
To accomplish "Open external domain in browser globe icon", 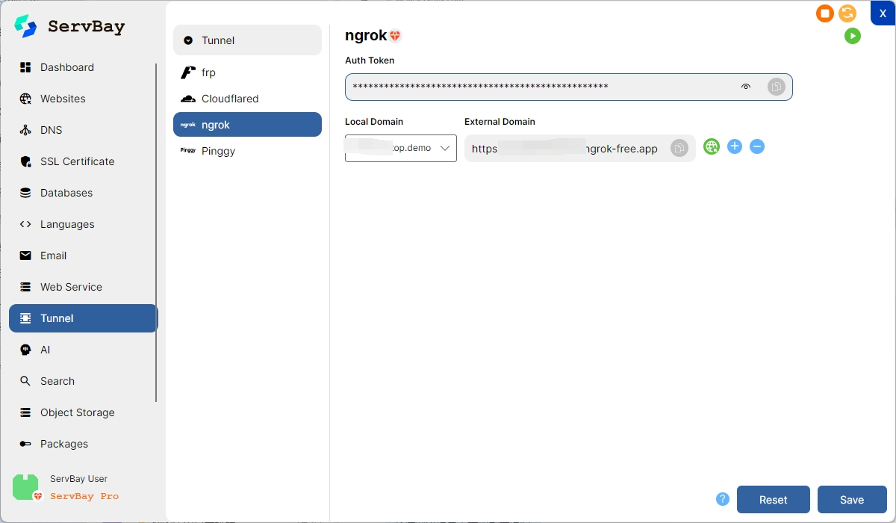I will tap(712, 146).
